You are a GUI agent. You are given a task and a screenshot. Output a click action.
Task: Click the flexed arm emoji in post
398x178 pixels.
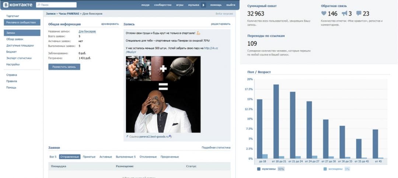[199, 33]
